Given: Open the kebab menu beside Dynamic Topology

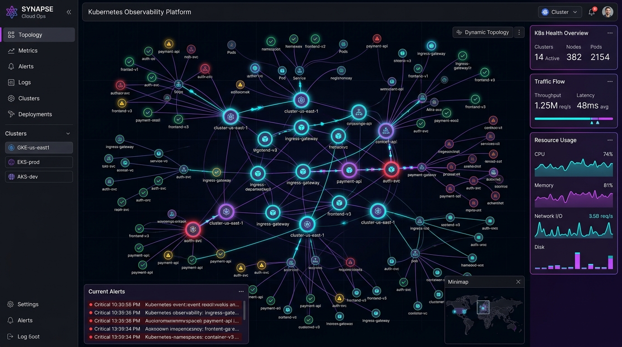Looking at the screenshot, I should (x=519, y=33).
